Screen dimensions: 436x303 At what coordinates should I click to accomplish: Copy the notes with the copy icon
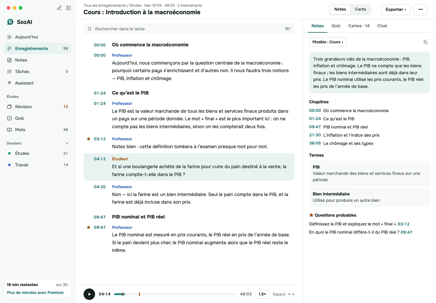point(425,42)
